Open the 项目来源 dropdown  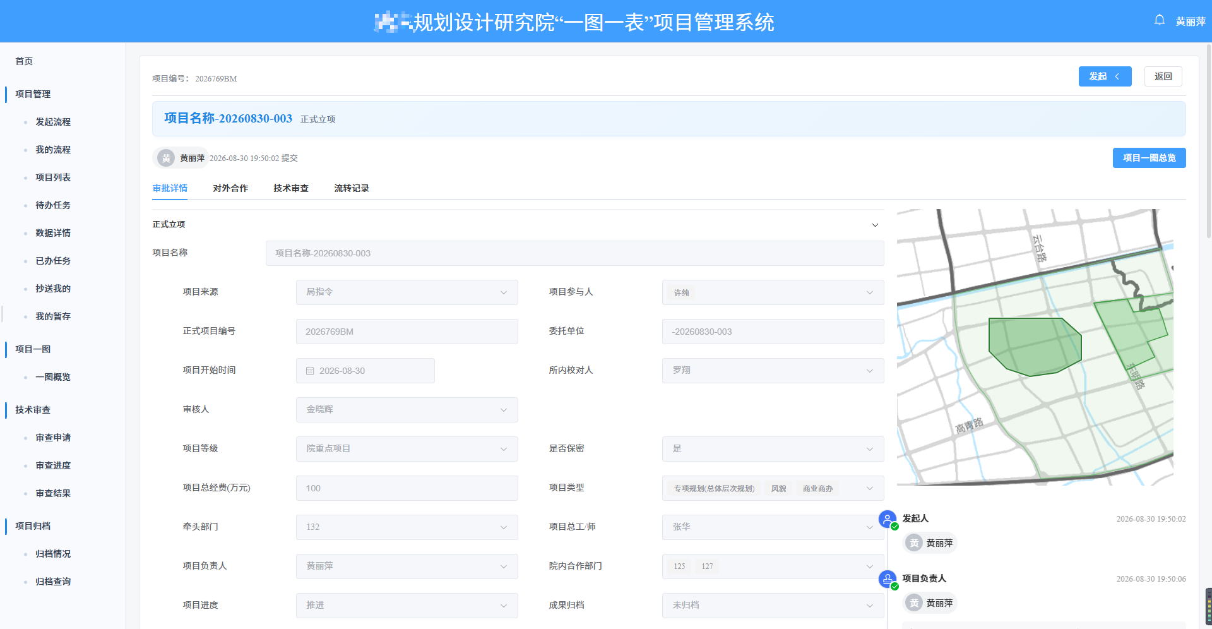click(x=407, y=292)
